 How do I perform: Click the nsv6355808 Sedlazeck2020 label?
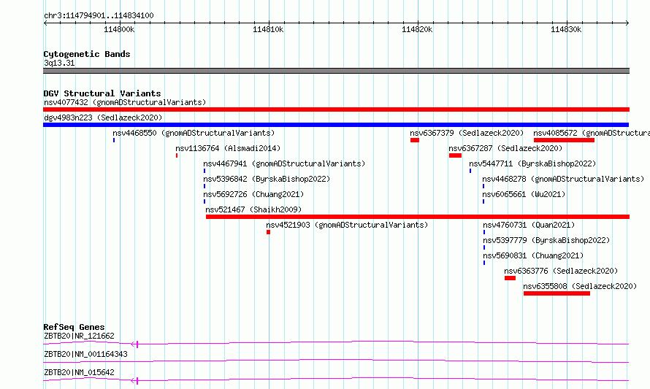(x=580, y=286)
